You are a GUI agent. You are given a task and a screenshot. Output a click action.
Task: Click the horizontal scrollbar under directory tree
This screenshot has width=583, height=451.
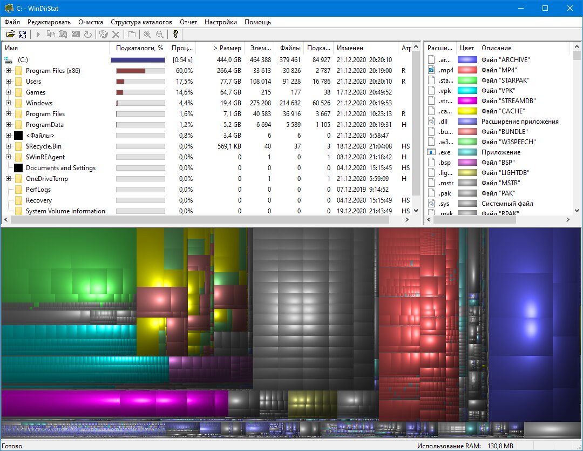tap(200, 219)
